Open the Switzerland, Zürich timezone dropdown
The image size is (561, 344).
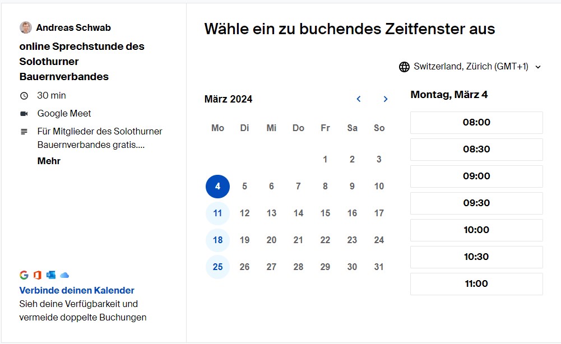coord(471,67)
